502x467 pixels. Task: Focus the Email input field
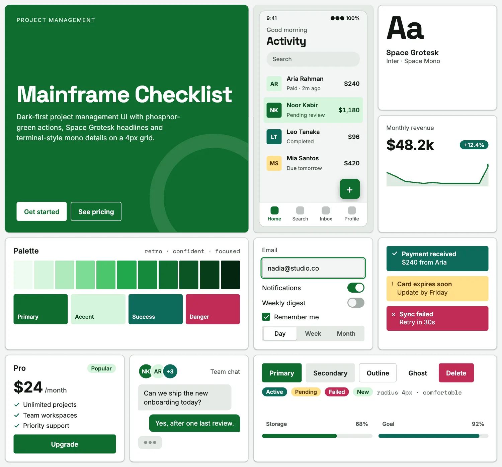(313, 268)
